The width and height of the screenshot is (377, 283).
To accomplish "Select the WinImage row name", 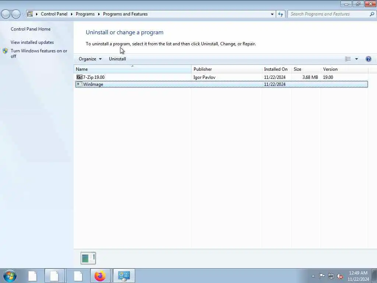I will tap(93, 84).
